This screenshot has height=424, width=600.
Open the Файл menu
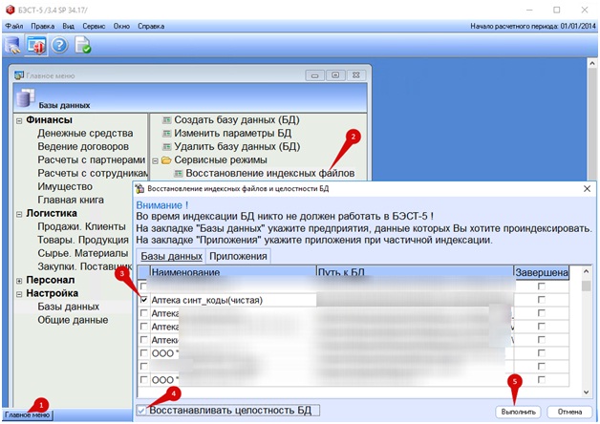(x=14, y=26)
